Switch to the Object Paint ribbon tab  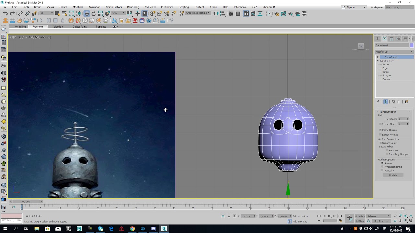tap(79, 27)
